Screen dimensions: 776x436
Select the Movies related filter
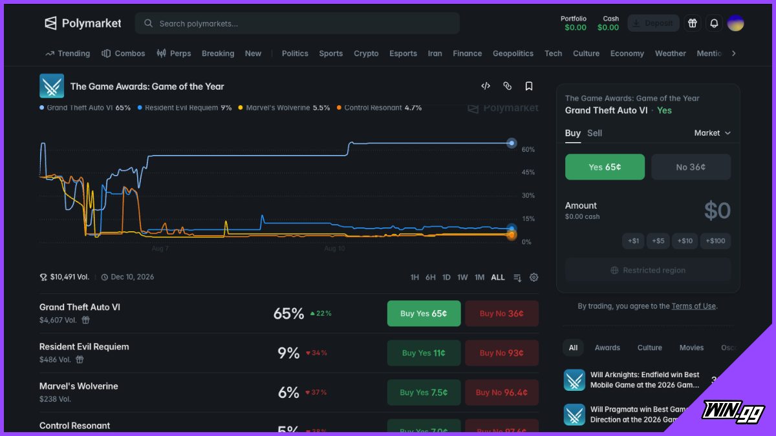click(691, 348)
